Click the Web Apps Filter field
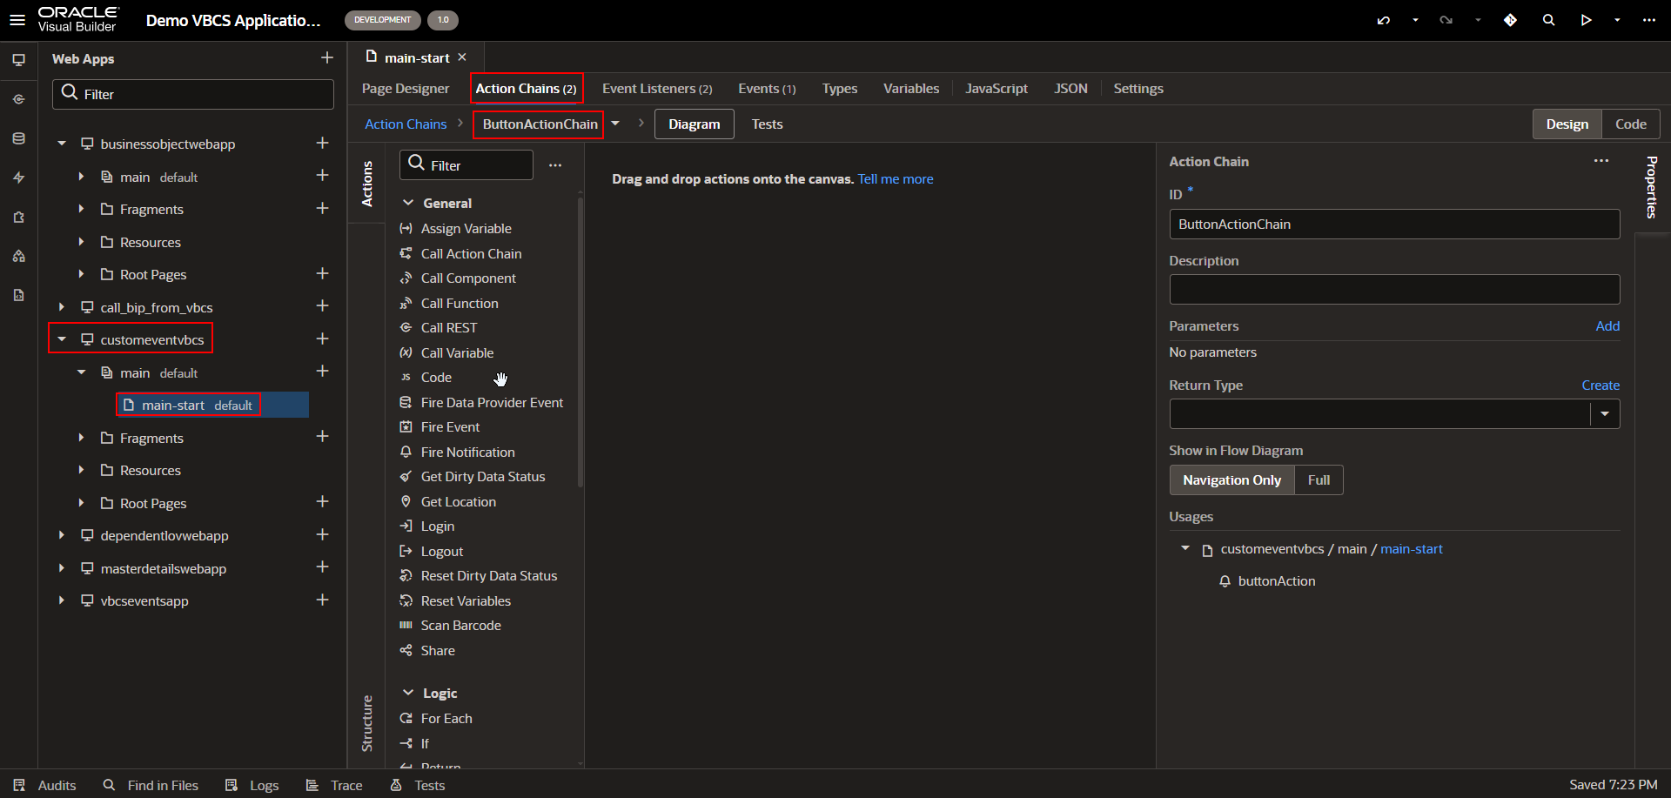 [193, 94]
